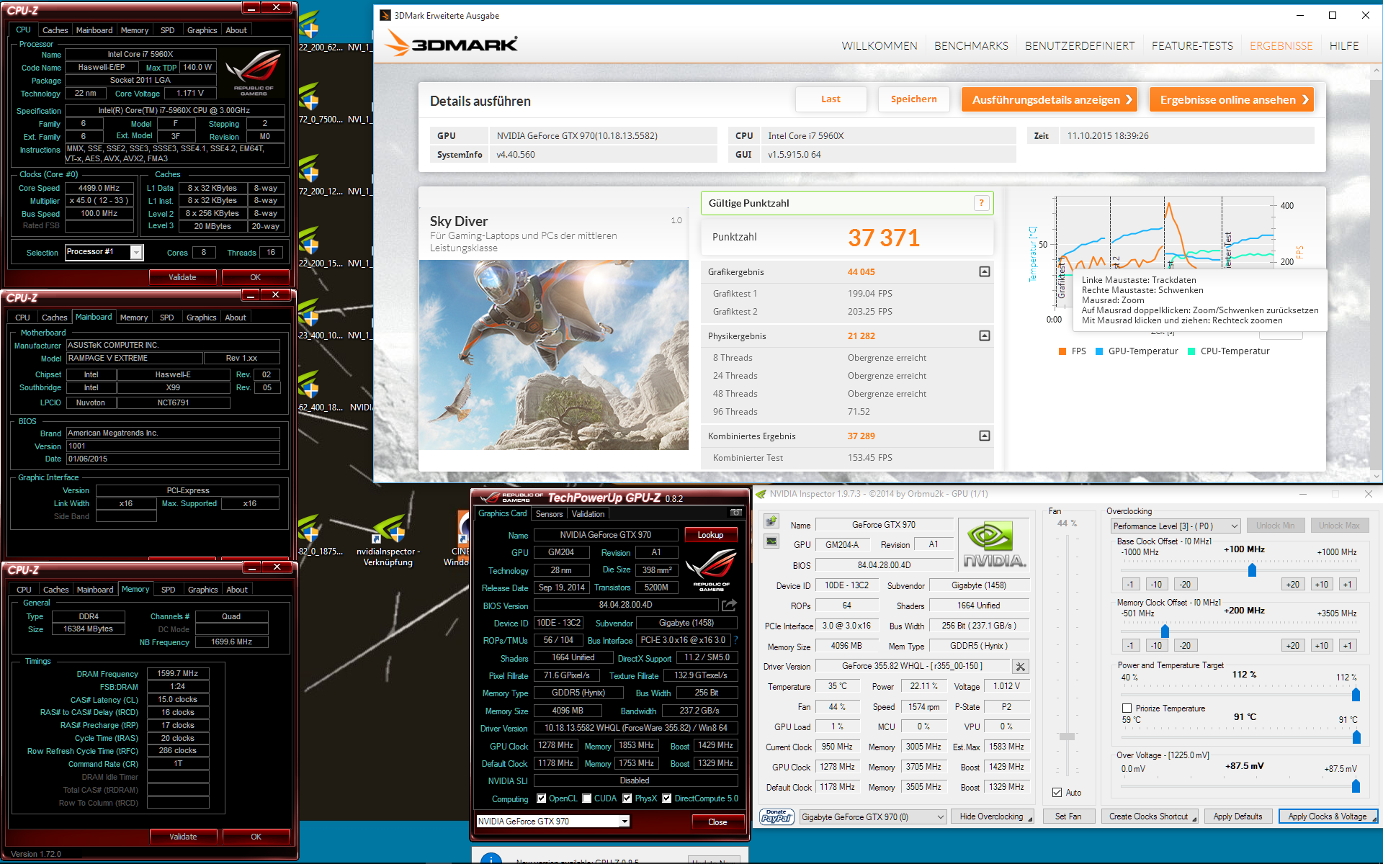Click Memory Clock Offset slider handle

pyautogui.click(x=1165, y=631)
